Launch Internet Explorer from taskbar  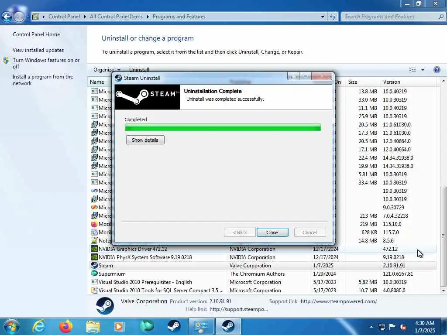pos(39,326)
